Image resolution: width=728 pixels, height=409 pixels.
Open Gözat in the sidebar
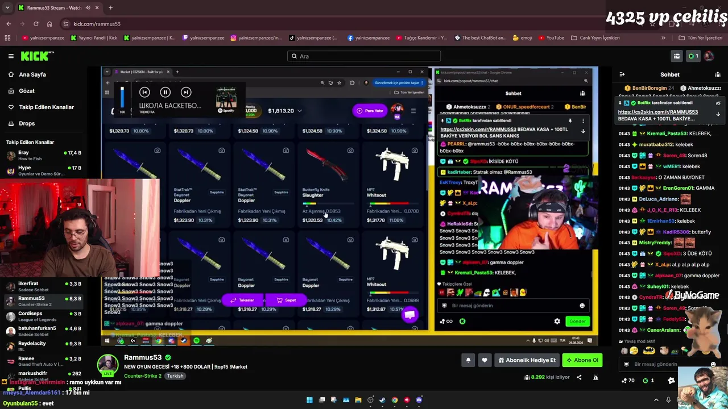[27, 91]
